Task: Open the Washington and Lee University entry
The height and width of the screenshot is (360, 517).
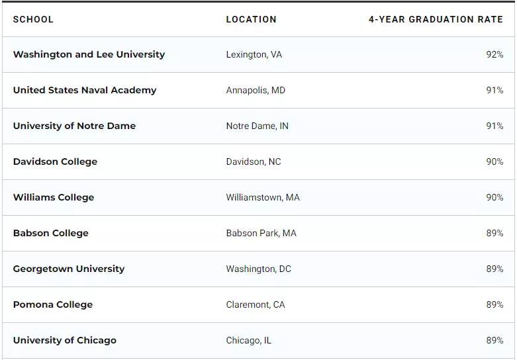Action: click(89, 54)
